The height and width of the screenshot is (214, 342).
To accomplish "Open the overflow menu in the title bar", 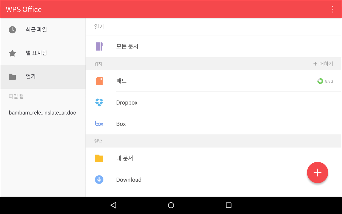I will coord(332,9).
